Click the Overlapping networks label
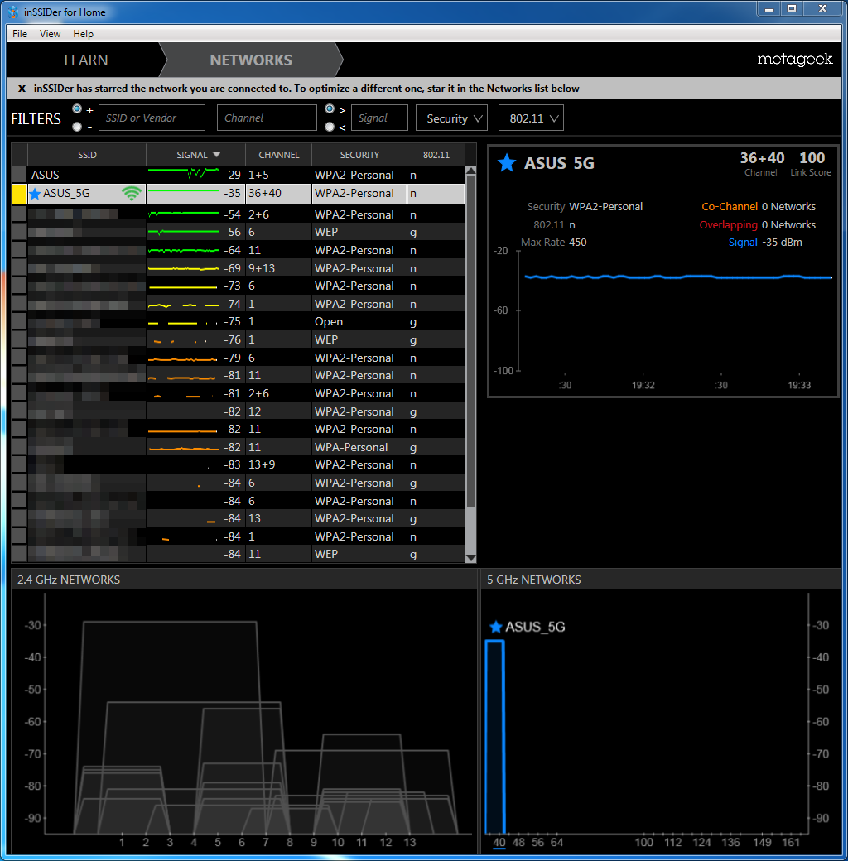 click(728, 224)
